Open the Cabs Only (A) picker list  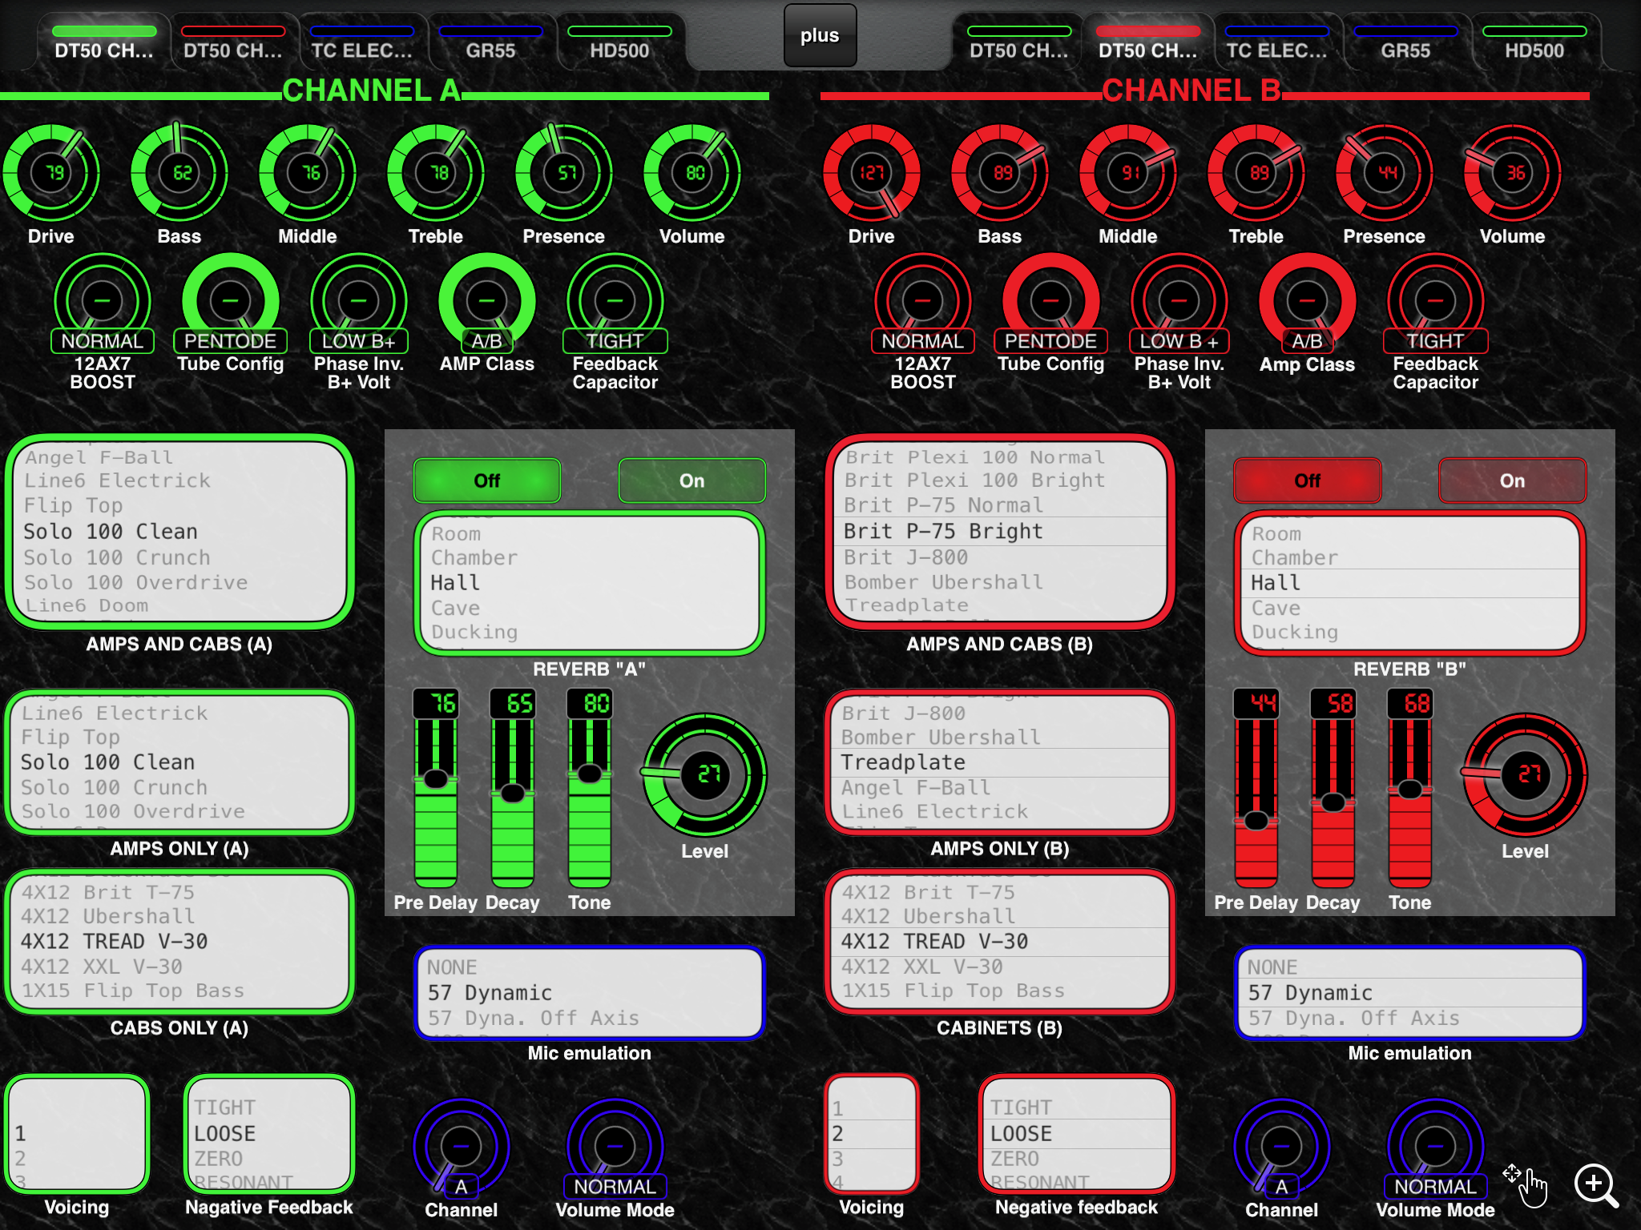pyautogui.click(x=179, y=942)
